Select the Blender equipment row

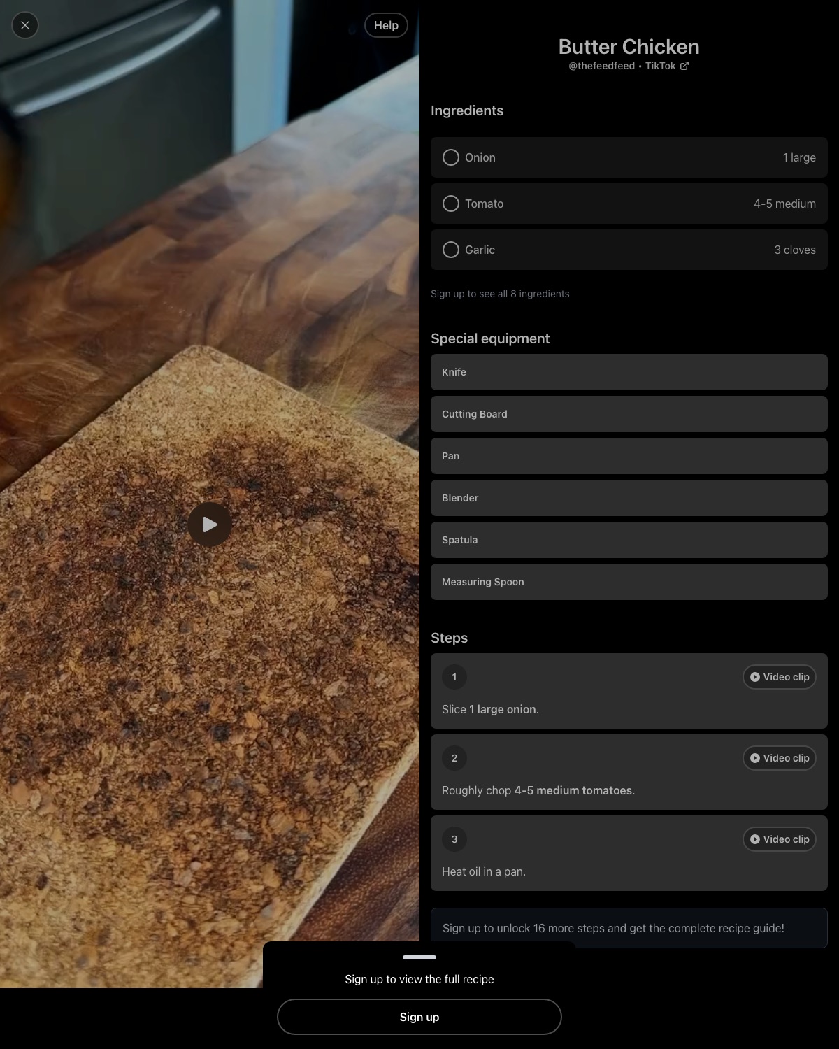click(x=629, y=498)
